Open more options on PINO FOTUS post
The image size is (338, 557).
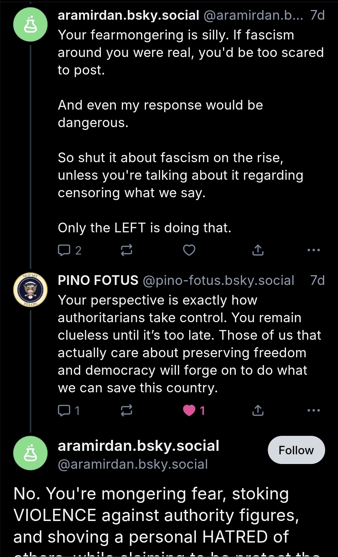click(314, 410)
